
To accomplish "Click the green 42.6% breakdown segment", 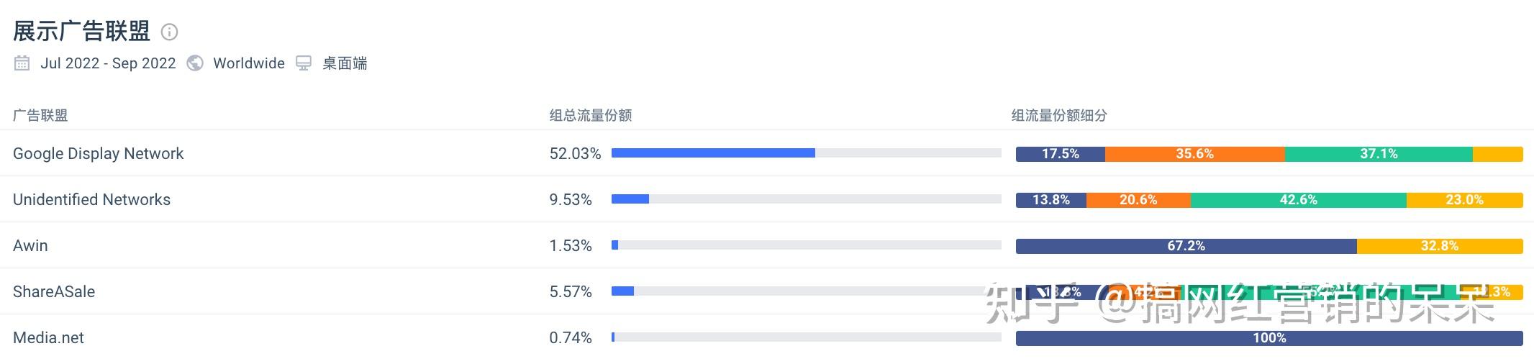I will click(1298, 200).
